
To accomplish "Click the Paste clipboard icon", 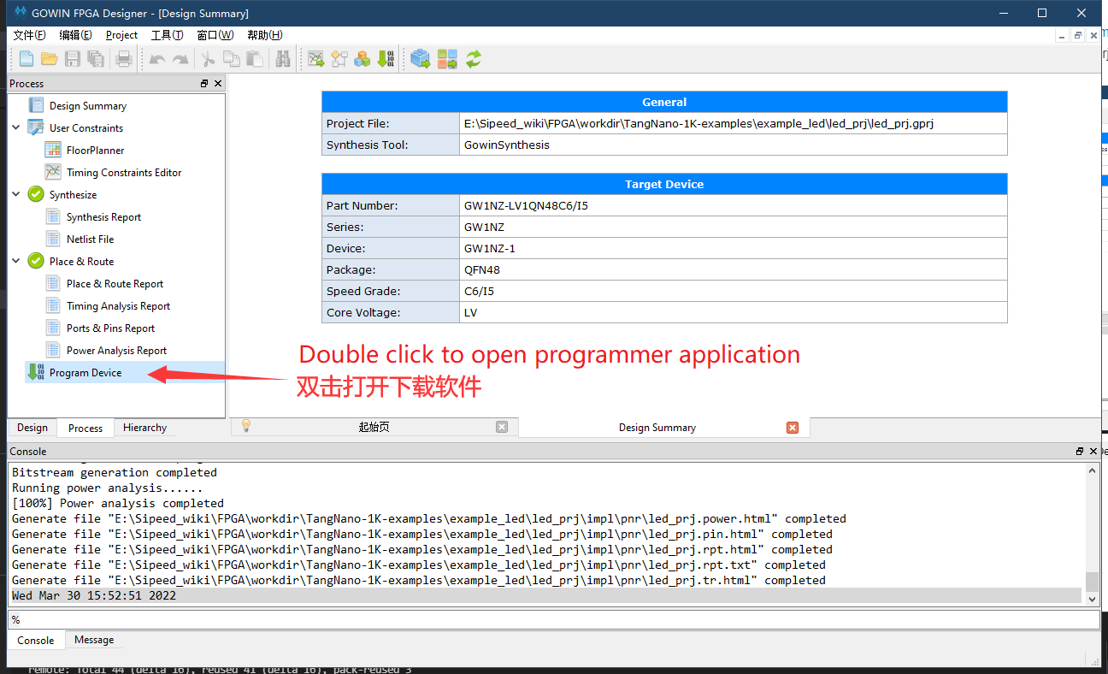I will (255, 59).
